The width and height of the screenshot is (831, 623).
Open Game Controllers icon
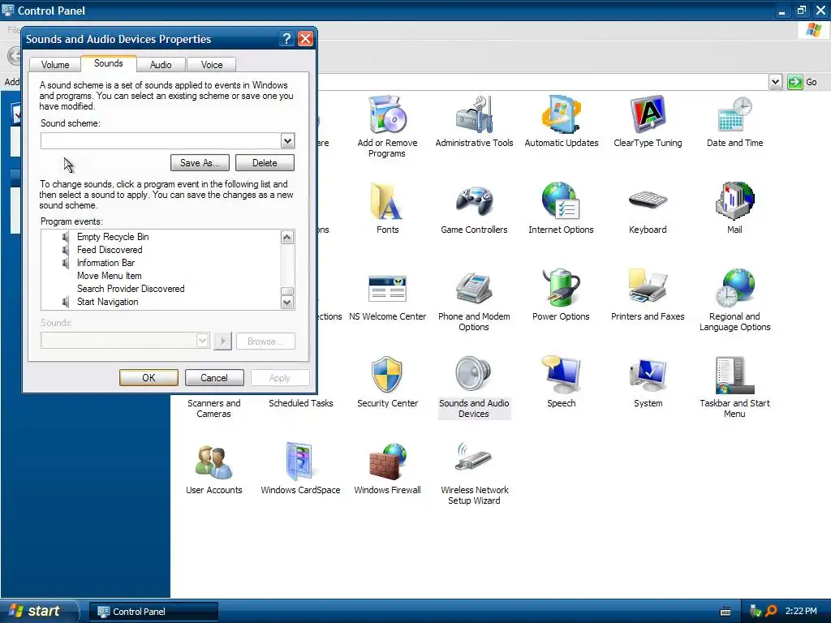point(474,202)
